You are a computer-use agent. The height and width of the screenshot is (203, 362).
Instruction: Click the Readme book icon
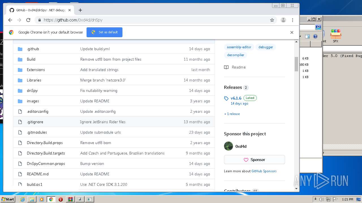(226, 67)
